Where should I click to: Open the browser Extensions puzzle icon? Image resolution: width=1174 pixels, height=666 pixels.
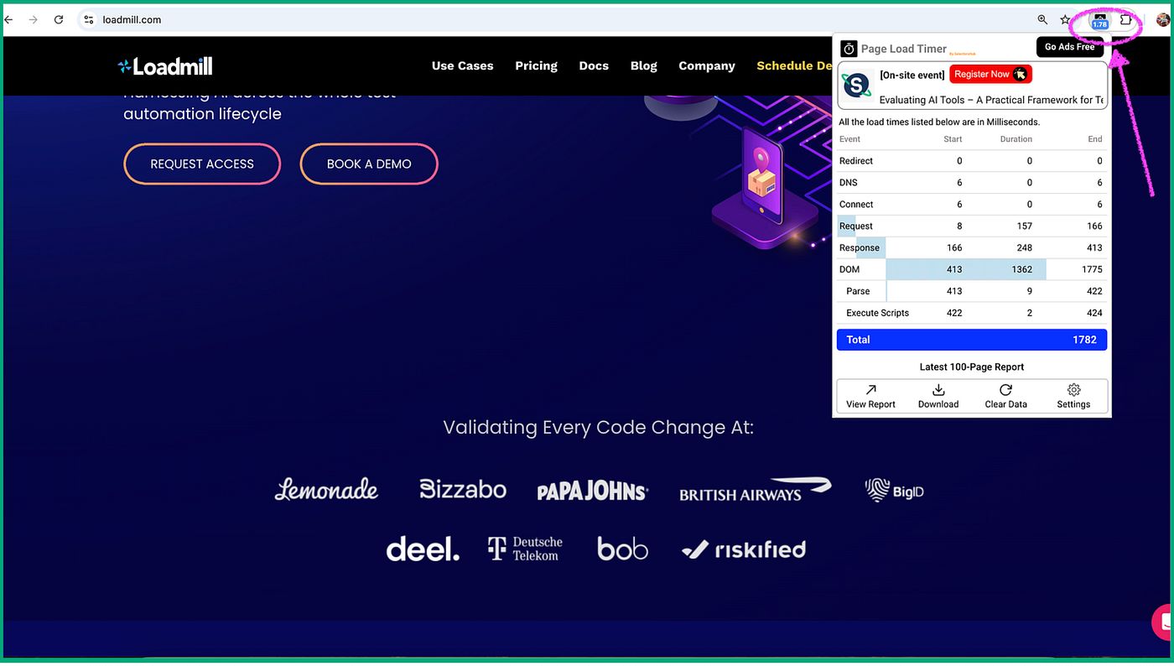(1126, 19)
